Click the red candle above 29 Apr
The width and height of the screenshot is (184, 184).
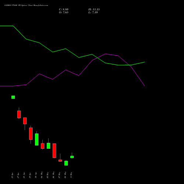(x=31, y=134)
